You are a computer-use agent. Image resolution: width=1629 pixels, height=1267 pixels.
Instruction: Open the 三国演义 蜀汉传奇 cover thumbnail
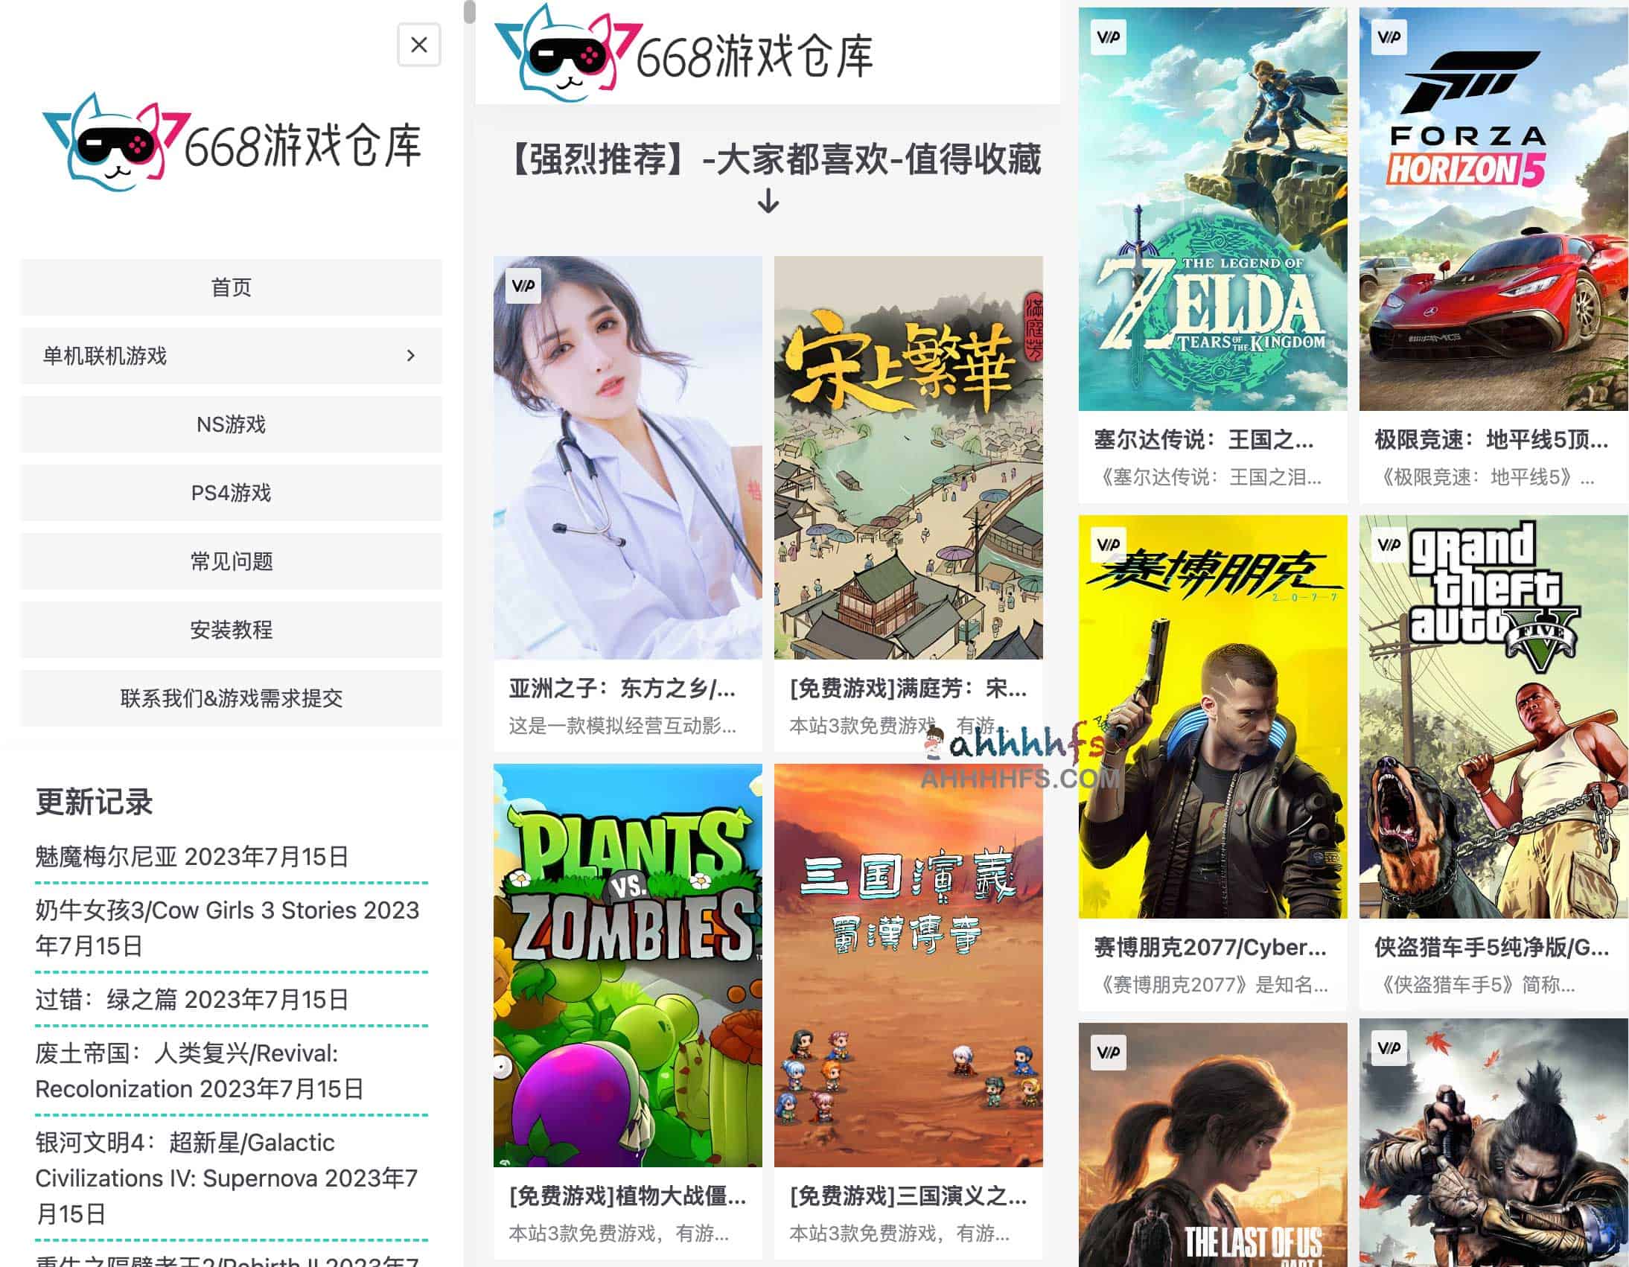coord(908,965)
